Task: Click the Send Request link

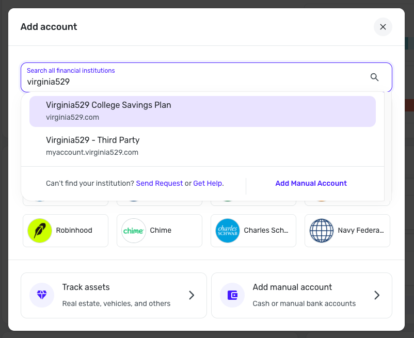Action: 160,183
